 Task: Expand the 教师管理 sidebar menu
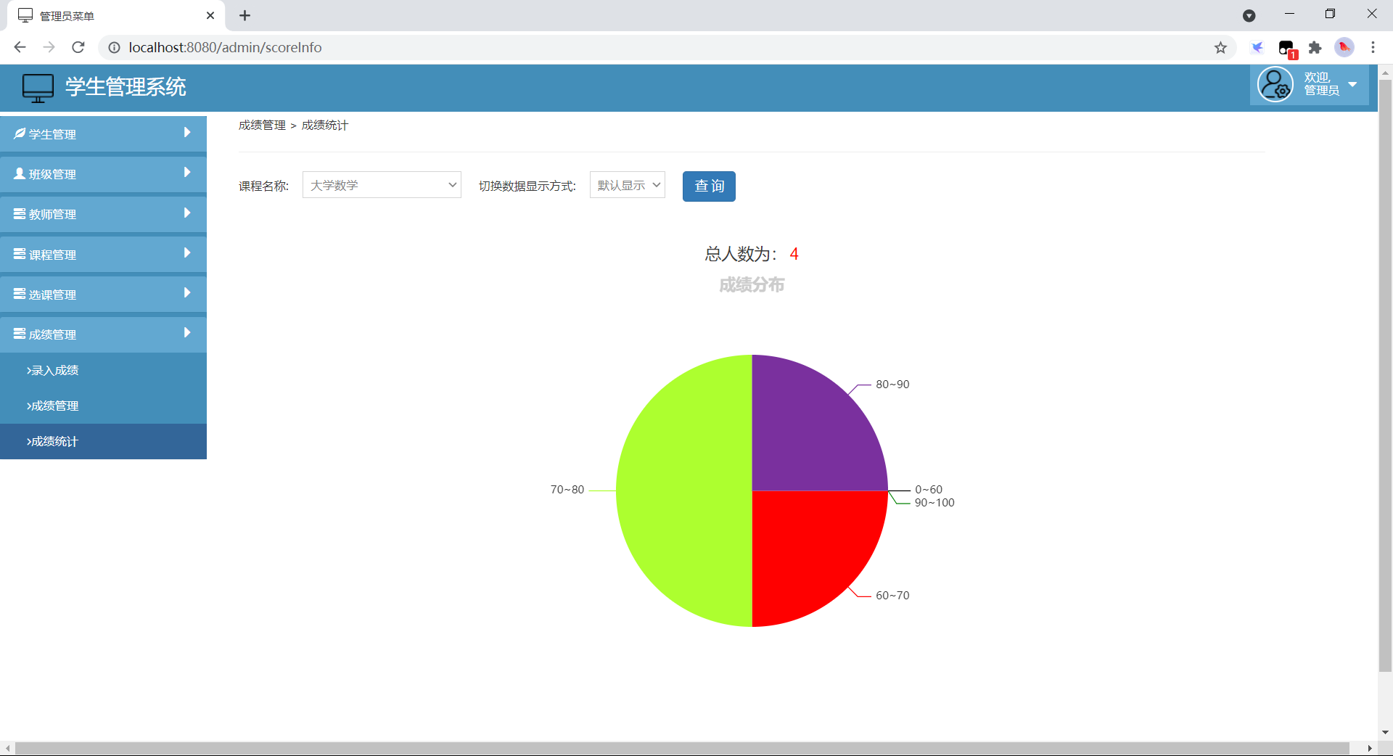pyautogui.click(x=103, y=214)
